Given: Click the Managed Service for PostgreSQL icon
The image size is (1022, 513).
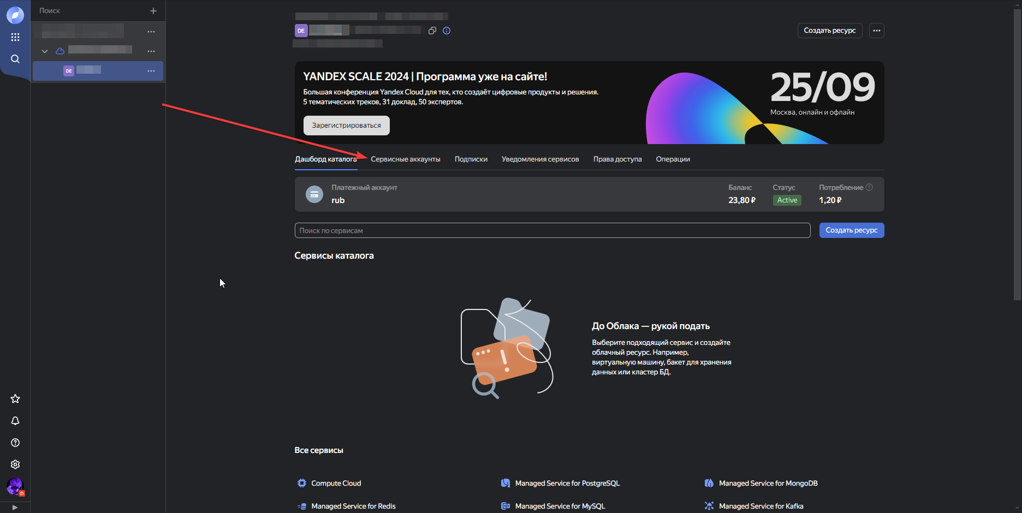Looking at the screenshot, I should (506, 483).
